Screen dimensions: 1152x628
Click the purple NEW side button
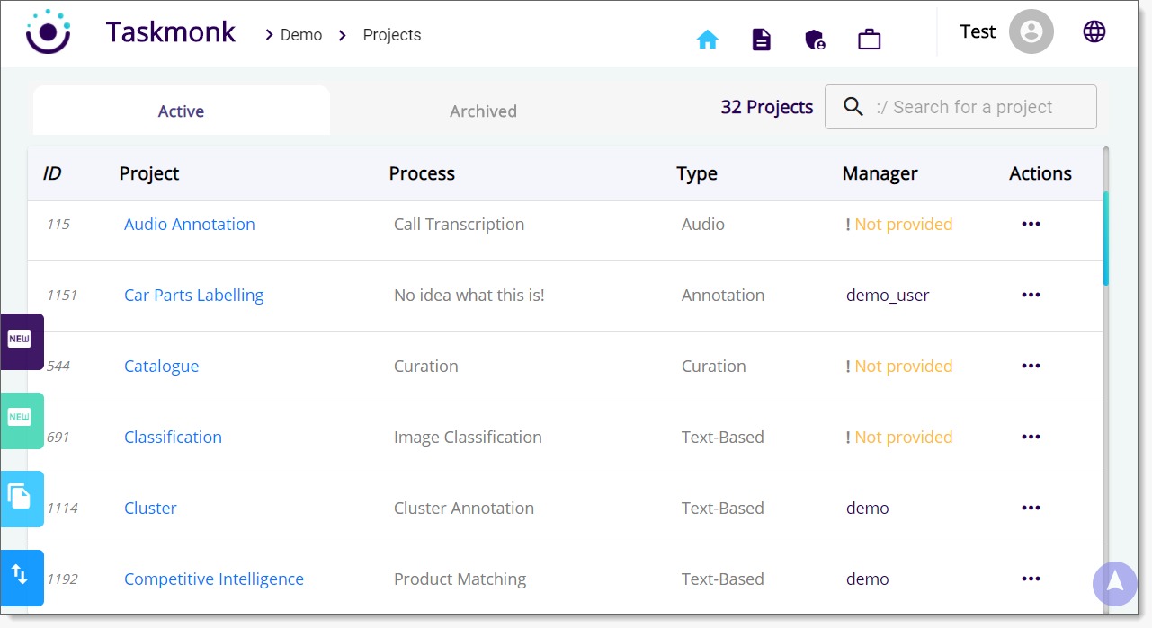(21, 341)
